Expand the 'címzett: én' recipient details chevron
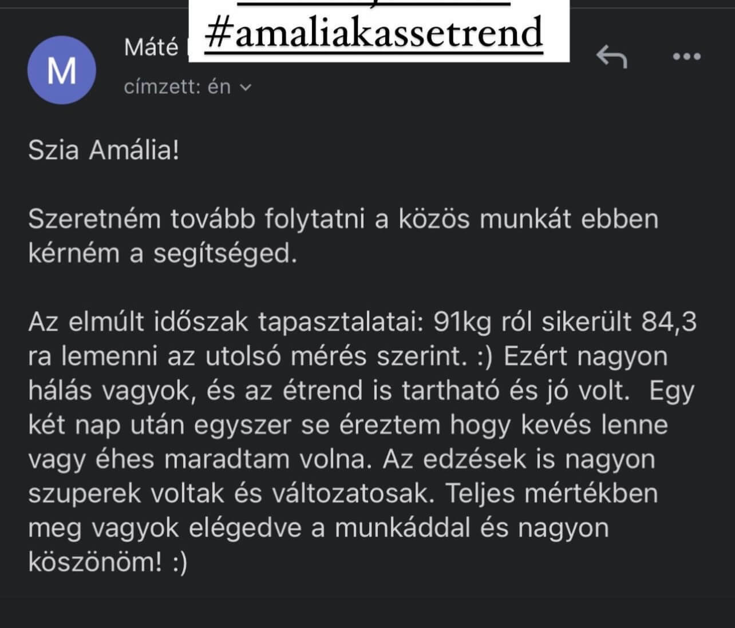 [x=245, y=88]
